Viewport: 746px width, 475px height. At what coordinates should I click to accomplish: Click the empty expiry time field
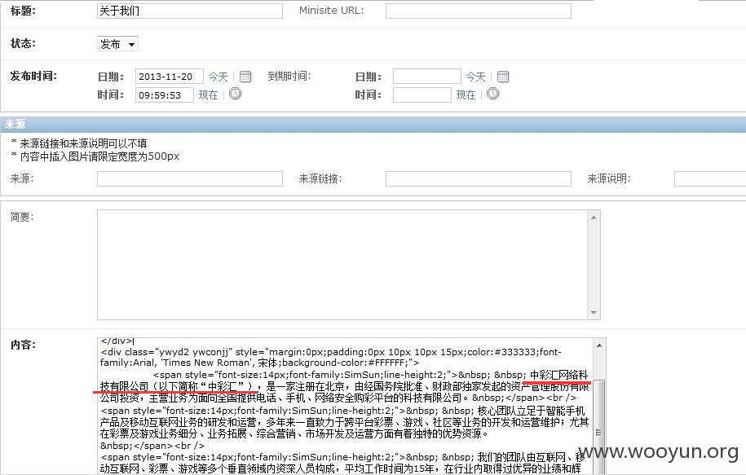[x=422, y=95]
